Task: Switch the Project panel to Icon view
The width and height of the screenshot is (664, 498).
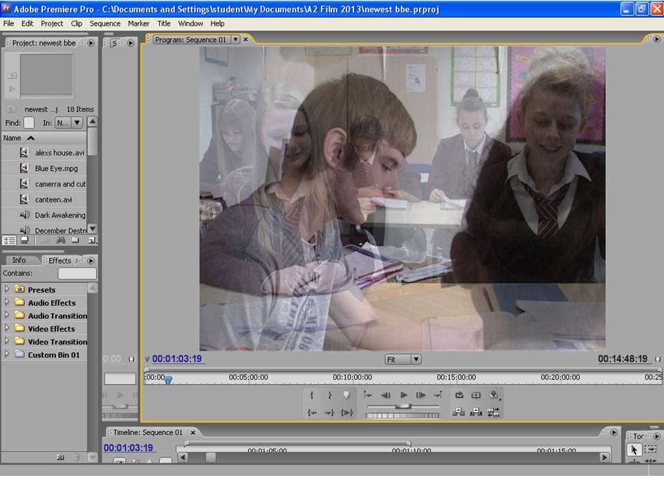Action: 24,241
